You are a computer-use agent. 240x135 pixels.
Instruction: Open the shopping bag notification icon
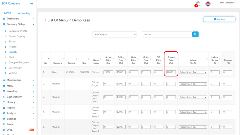pos(198,4)
